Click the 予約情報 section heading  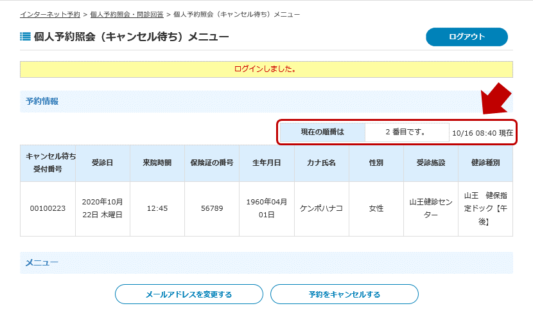pos(42,101)
